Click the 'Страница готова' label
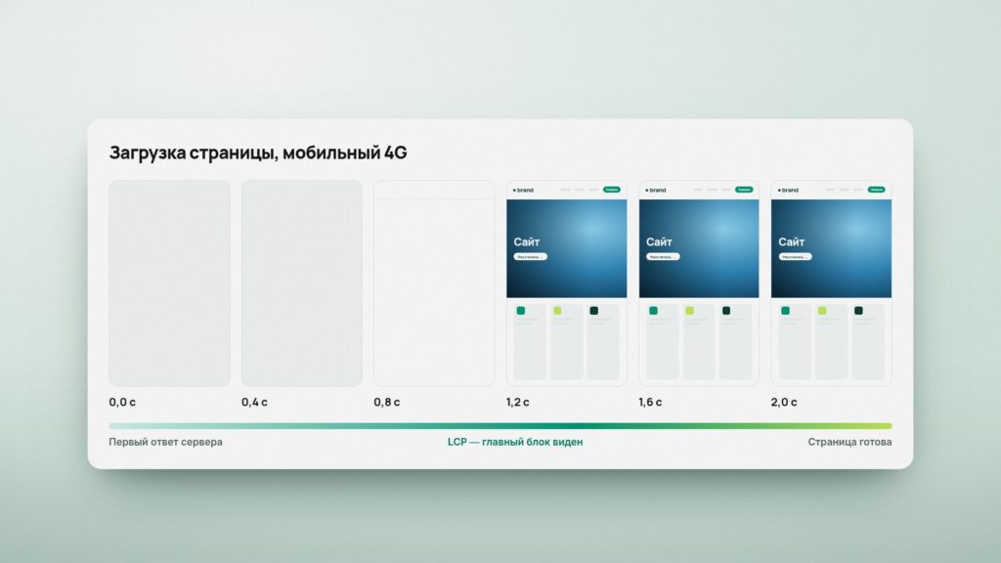1001x563 pixels. (x=849, y=442)
